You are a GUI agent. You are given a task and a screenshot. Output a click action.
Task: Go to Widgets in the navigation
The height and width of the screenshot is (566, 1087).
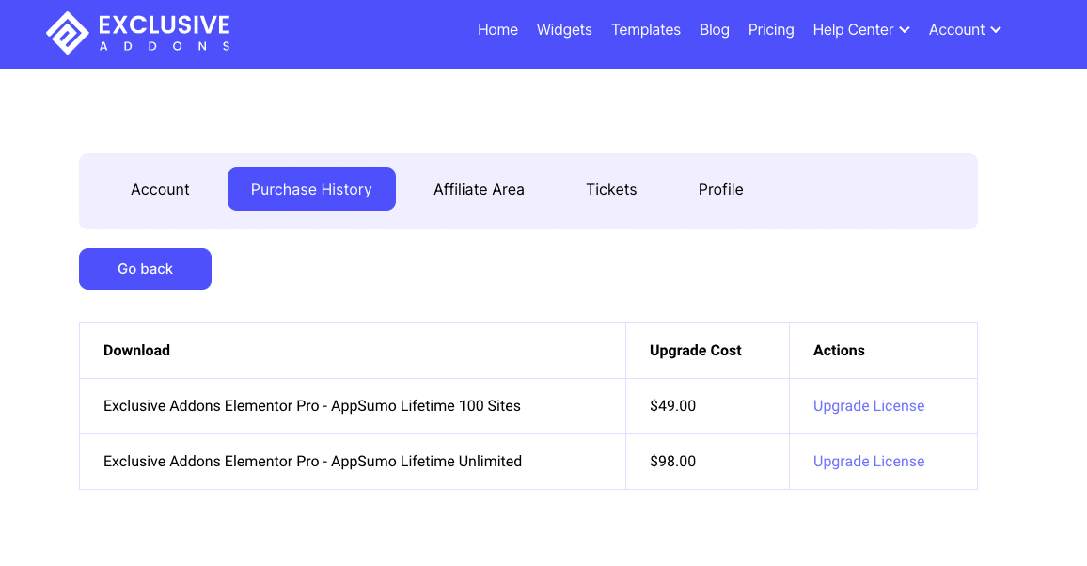pyautogui.click(x=564, y=30)
